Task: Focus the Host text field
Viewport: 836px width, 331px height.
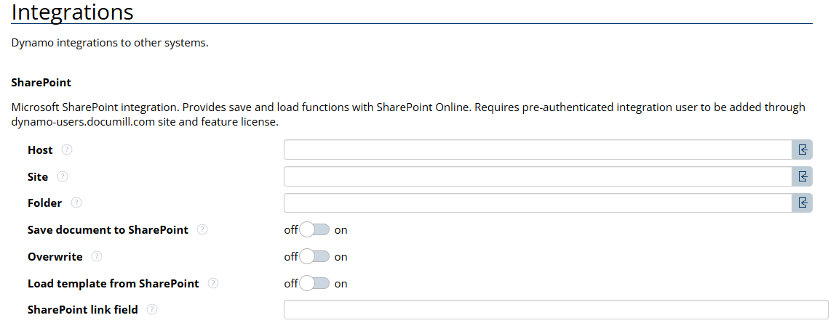Action: pos(537,150)
